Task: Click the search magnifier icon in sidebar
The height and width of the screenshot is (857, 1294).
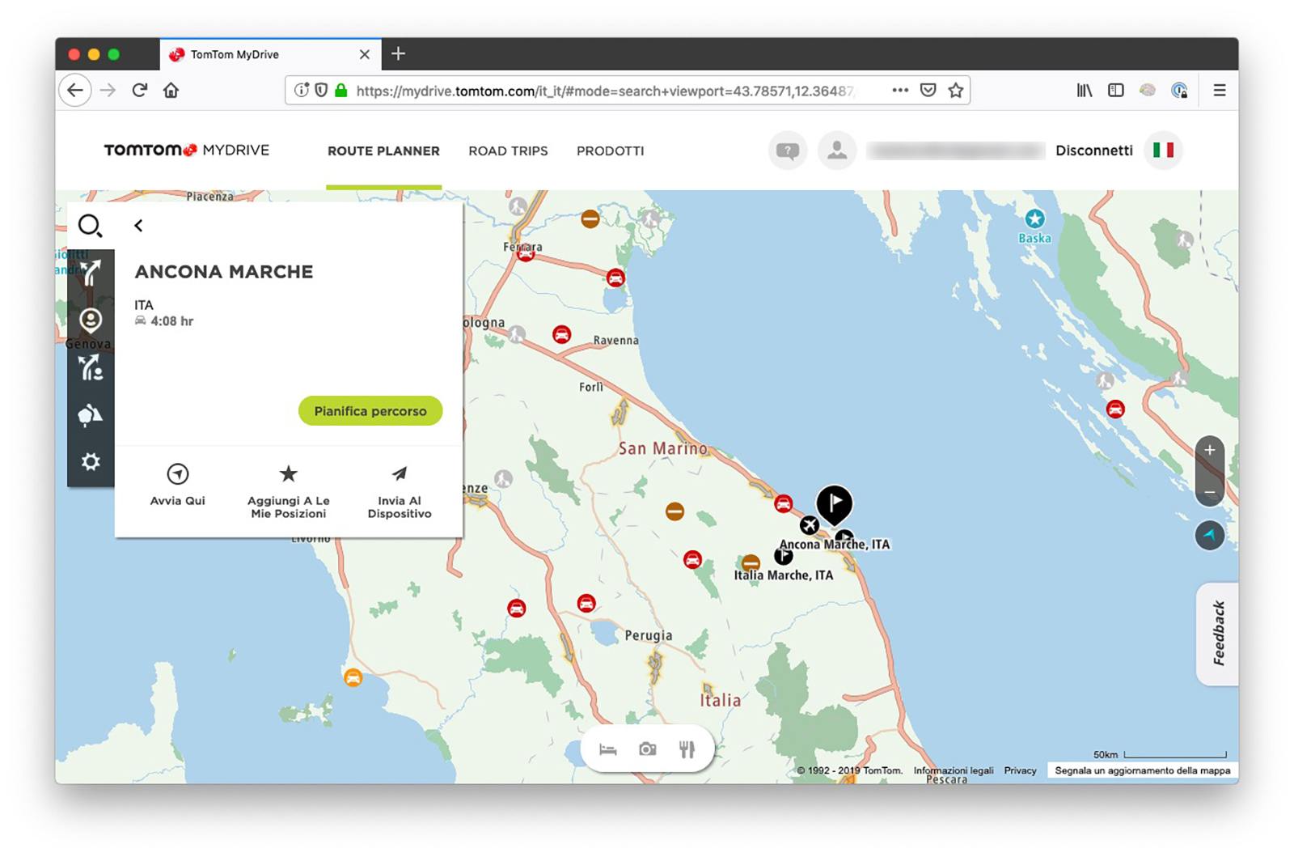Action: 90,226
